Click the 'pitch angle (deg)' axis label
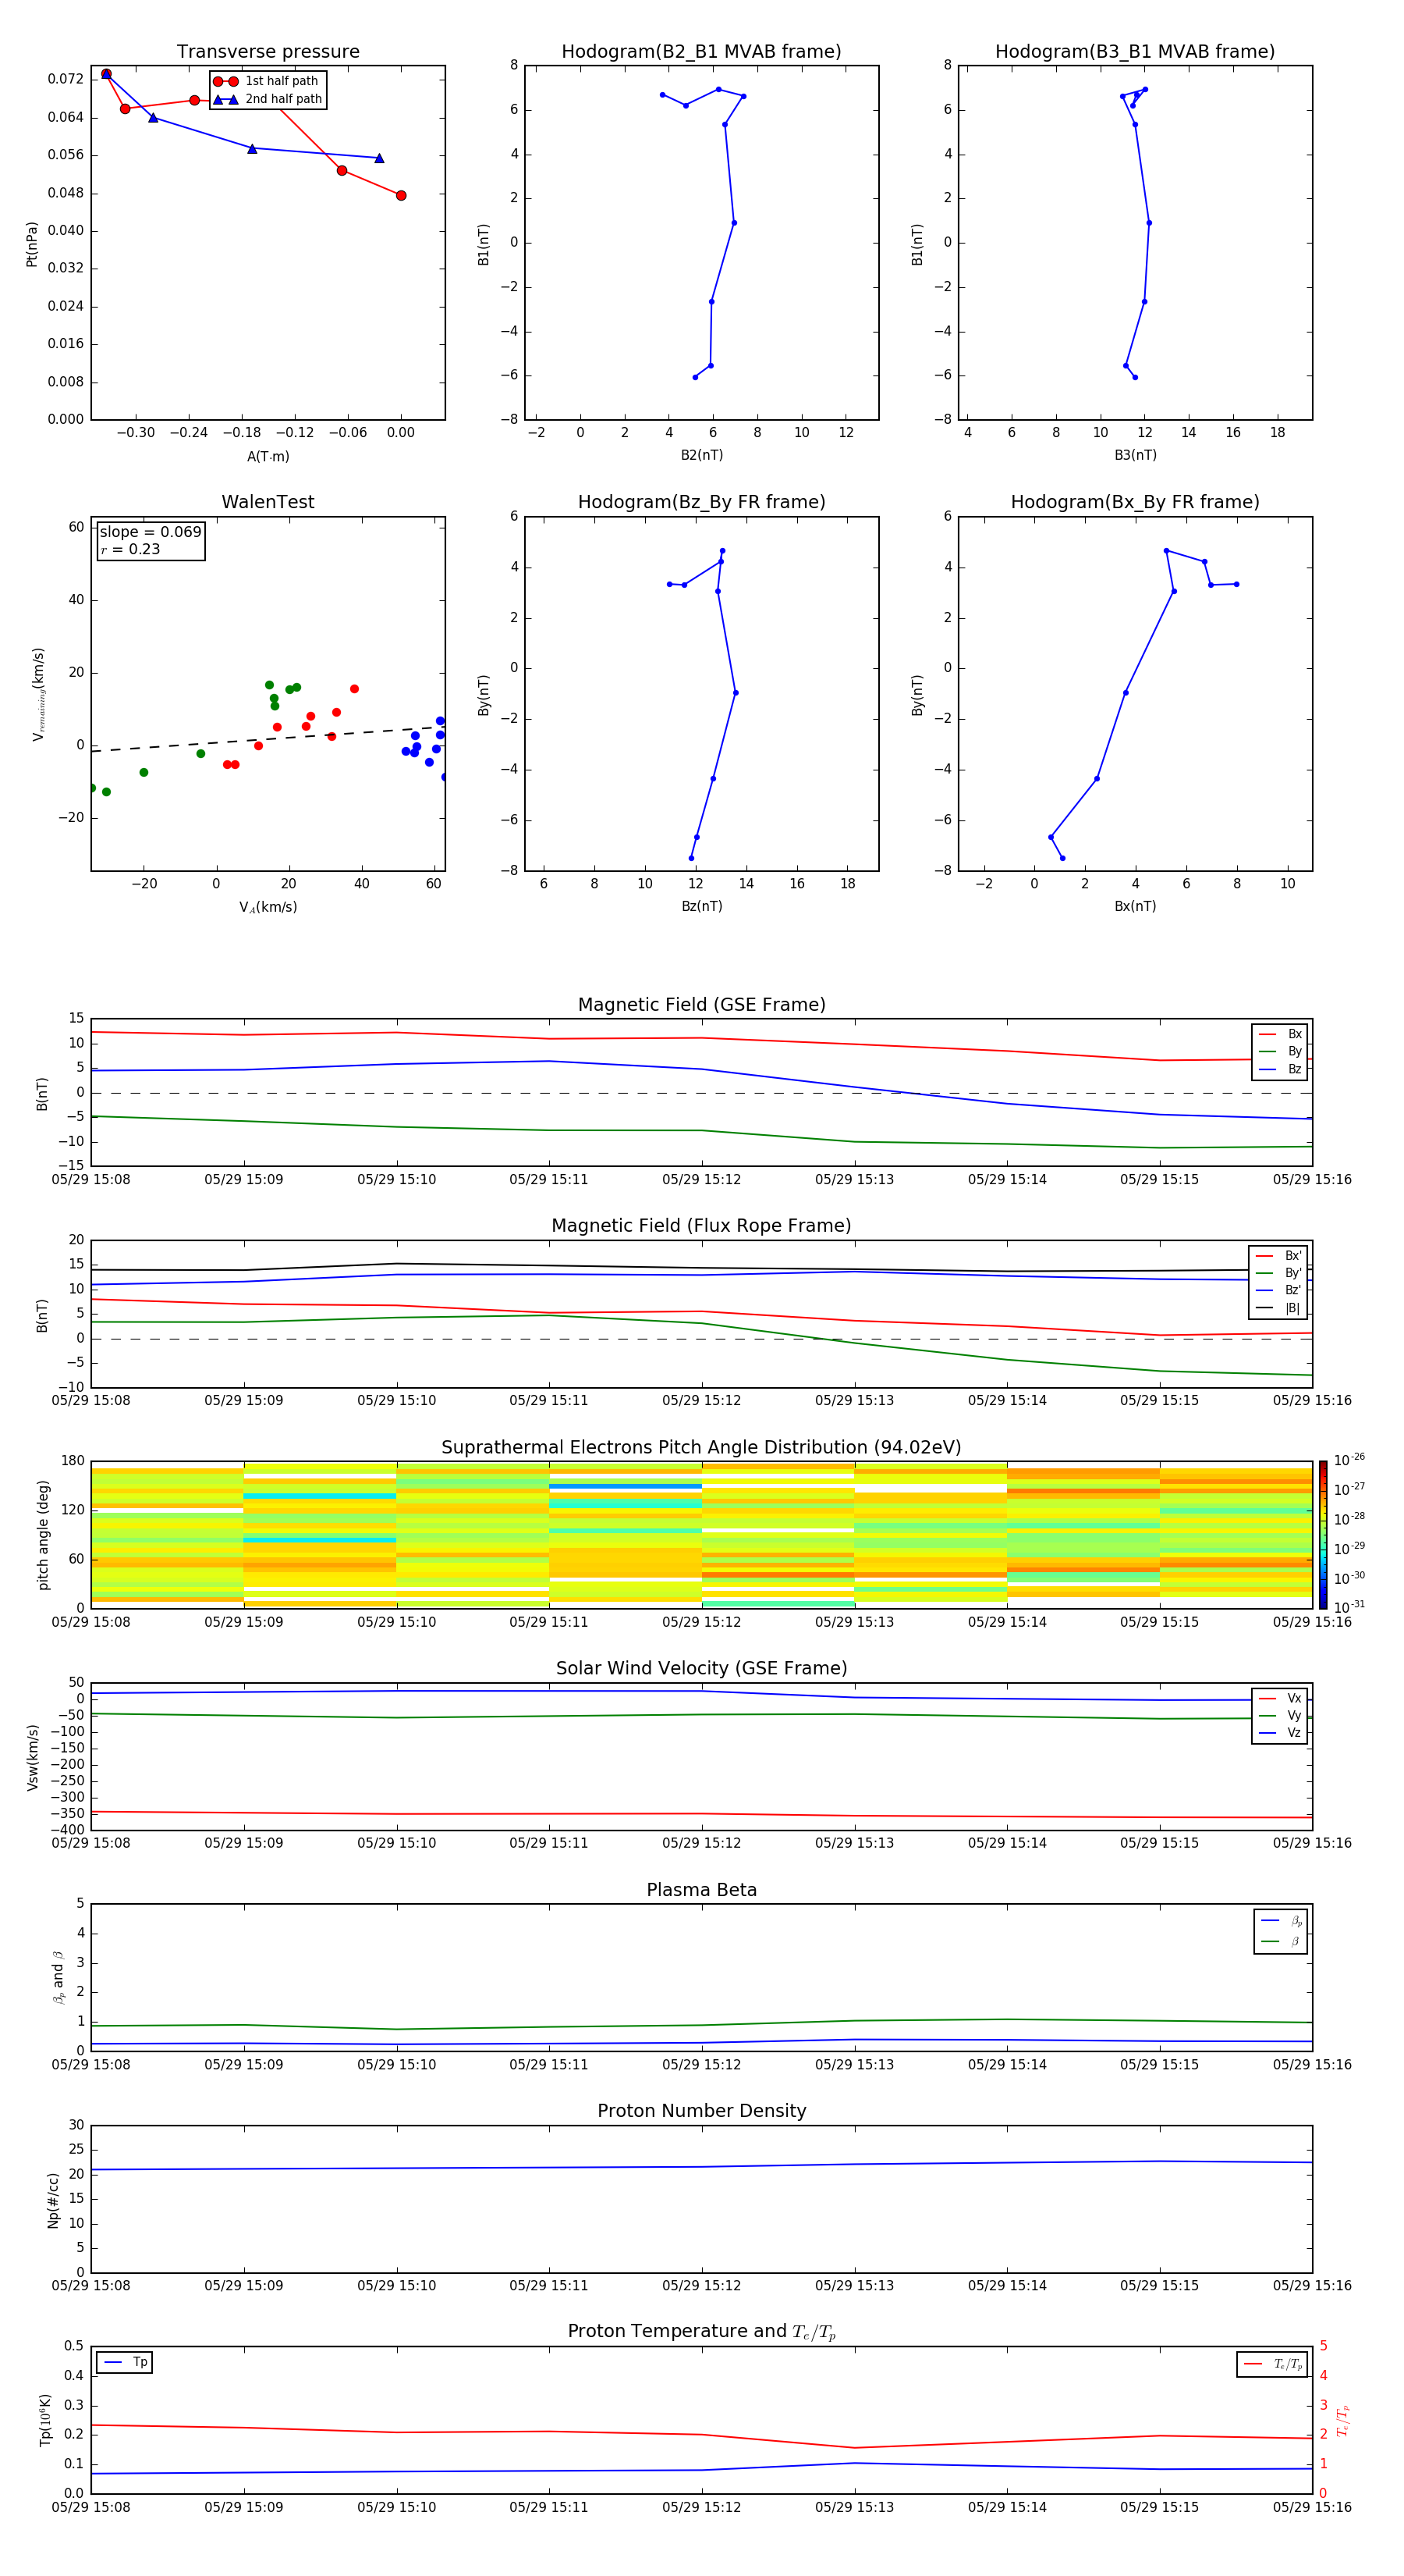1404x2576 pixels. click(43, 1535)
